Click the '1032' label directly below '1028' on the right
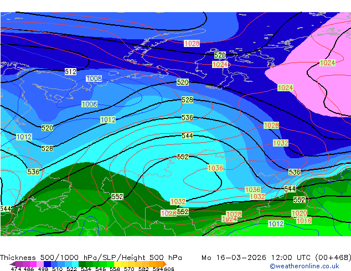This screenshot has height=271, width=351. [281, 143]
